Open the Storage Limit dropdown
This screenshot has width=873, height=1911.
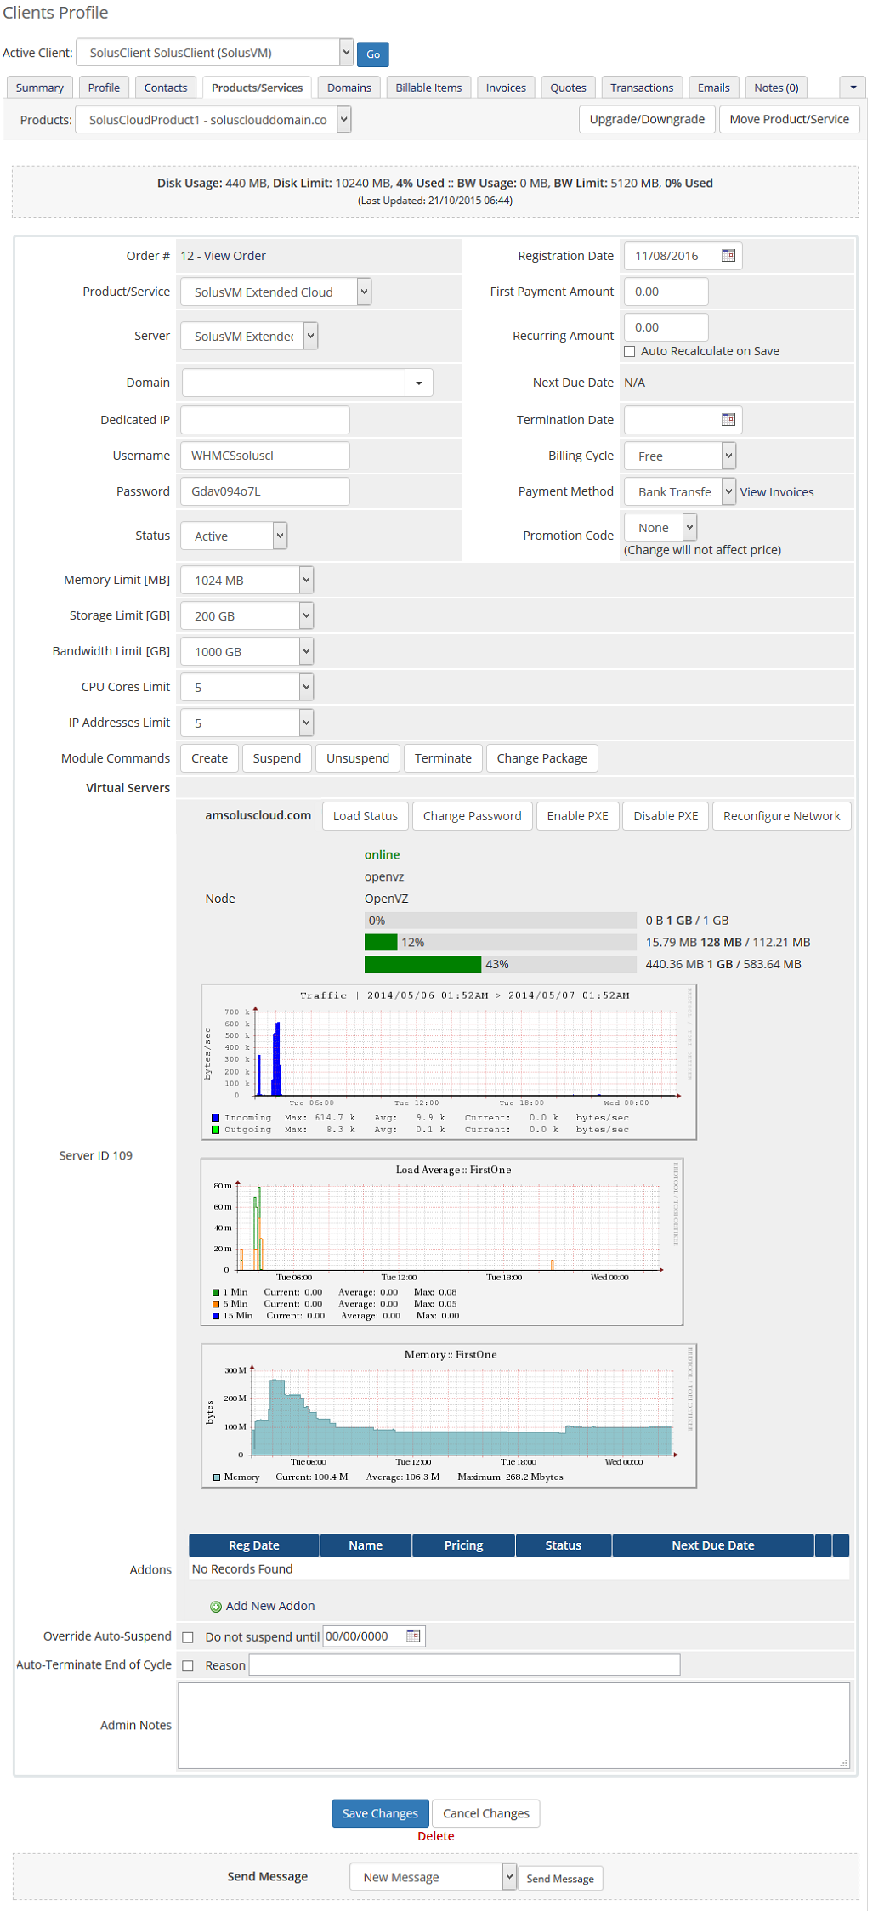tap(247, 615)
